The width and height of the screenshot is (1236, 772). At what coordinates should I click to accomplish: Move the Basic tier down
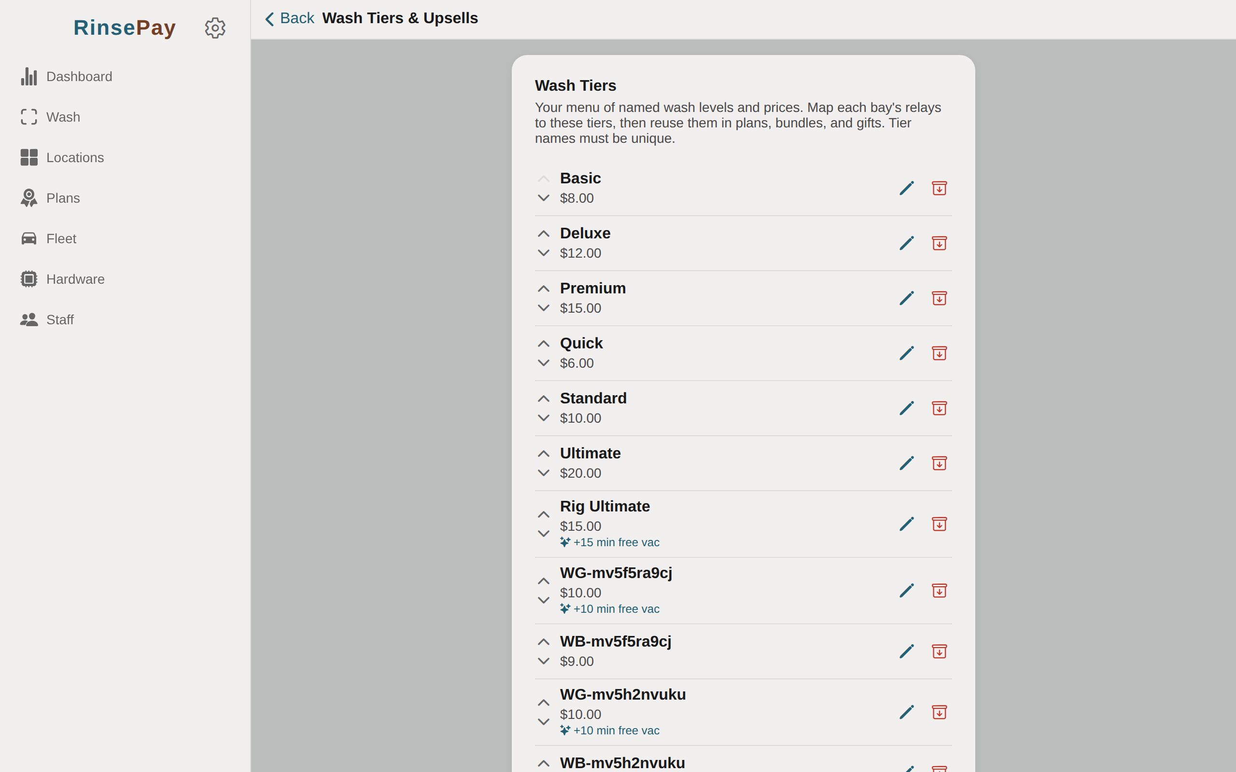pyautogui.click(x=544, y=198)
